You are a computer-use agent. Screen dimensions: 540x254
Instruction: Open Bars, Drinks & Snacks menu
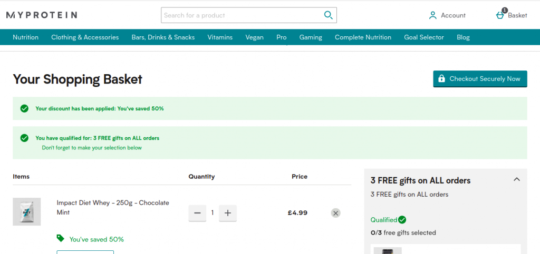coord(163,37)
